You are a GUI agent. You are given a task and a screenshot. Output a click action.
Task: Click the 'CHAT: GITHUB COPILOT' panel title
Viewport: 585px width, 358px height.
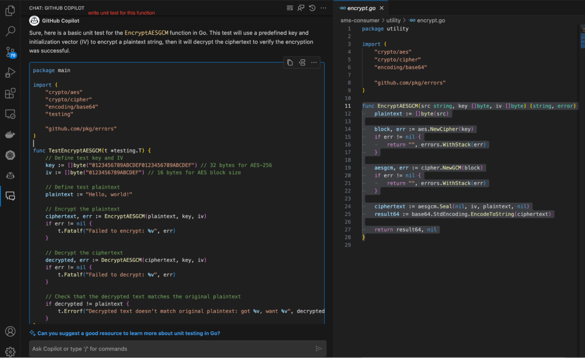(x=57, y=8)
